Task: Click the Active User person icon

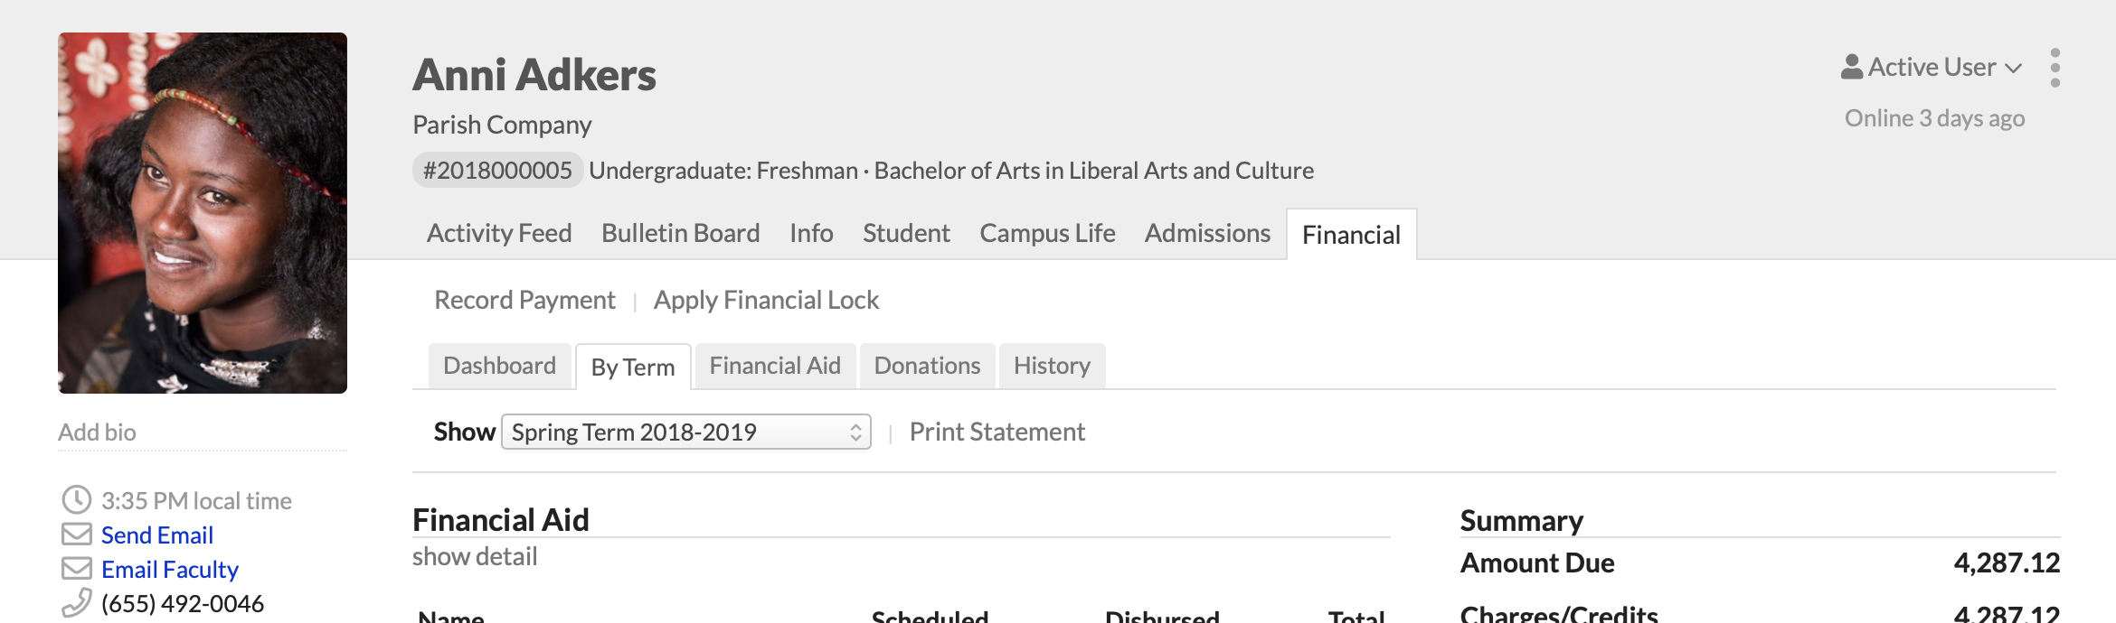Action: [1851, 67]
